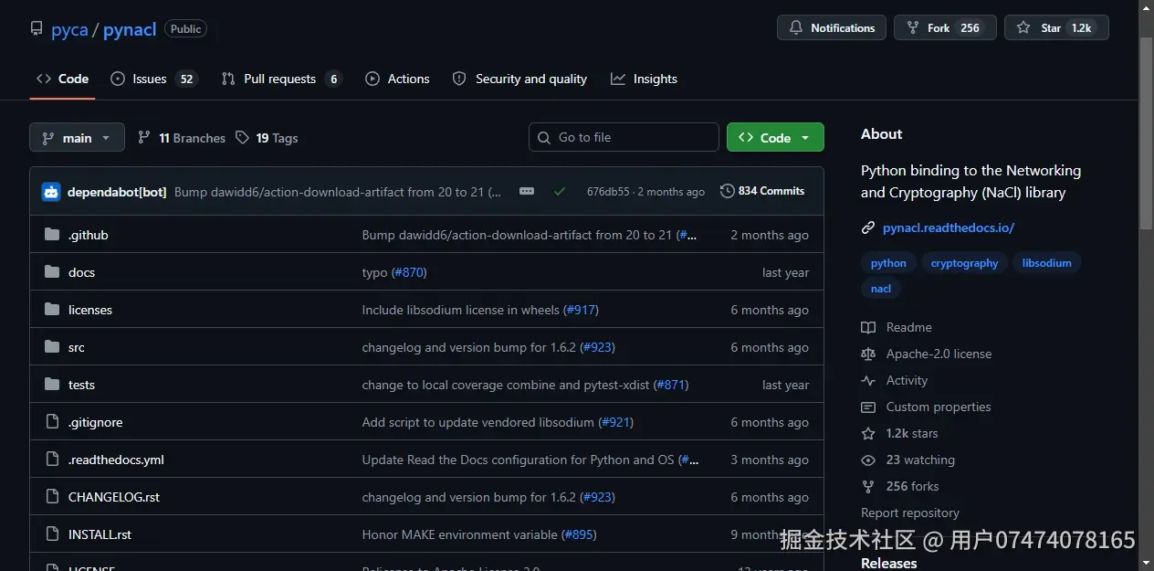Viewport: 1154px width, 571px height.
Task: Open the Issues tab
Action: [153, 79]
